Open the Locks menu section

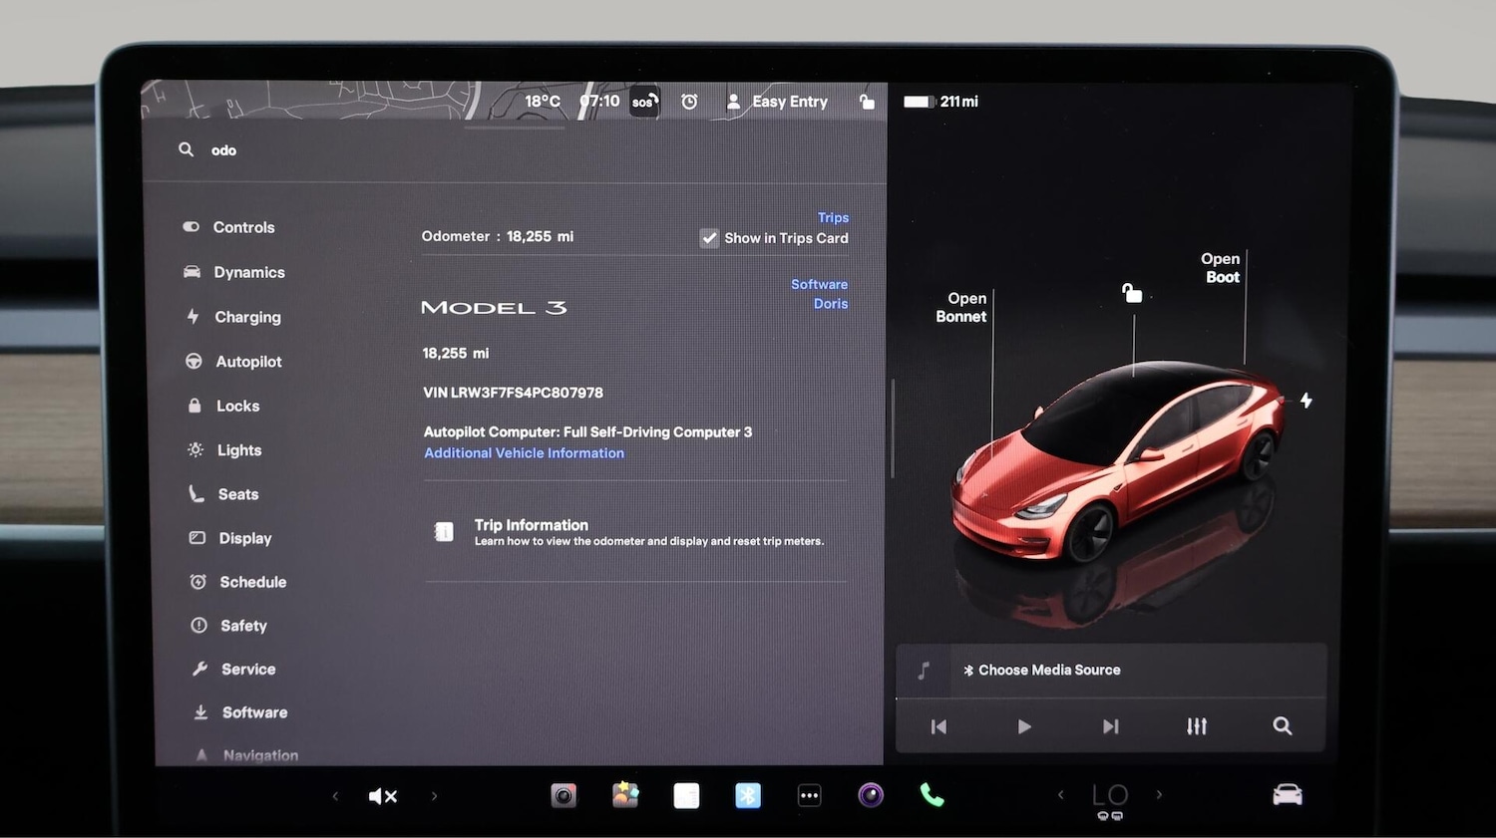224,406
